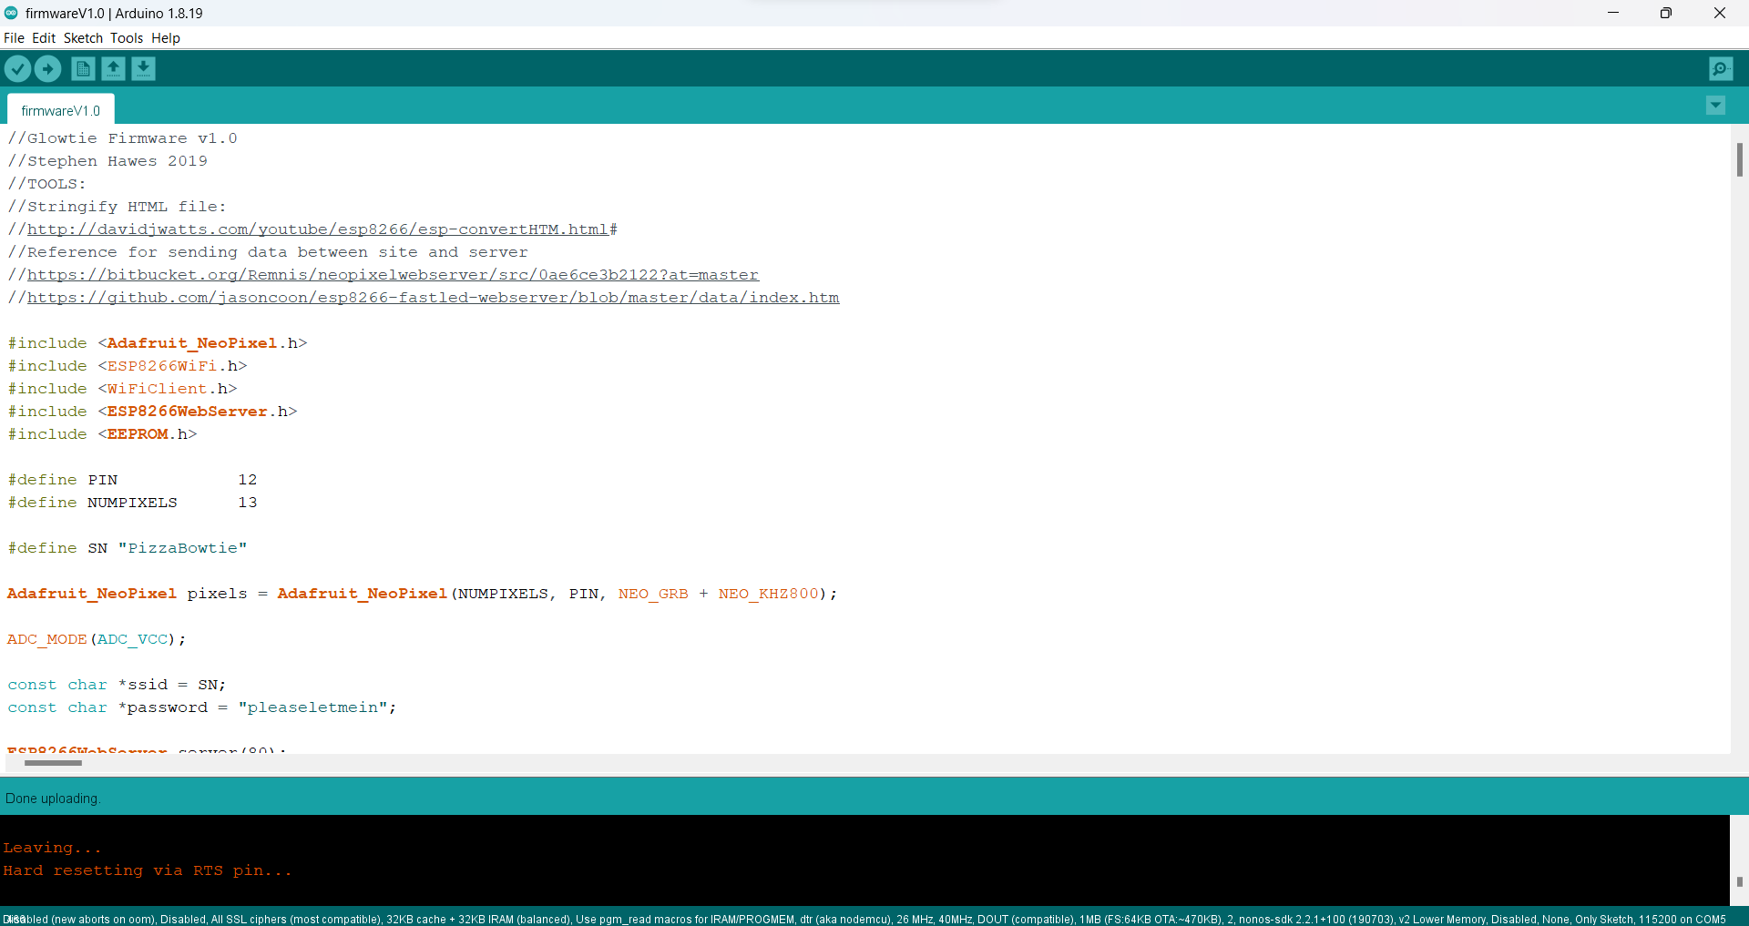Open the tab options dropdown arrow

1716,106
